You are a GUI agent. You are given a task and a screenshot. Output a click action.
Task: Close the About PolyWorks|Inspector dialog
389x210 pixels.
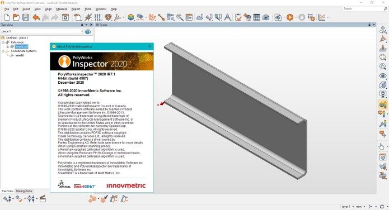(150, 46)
